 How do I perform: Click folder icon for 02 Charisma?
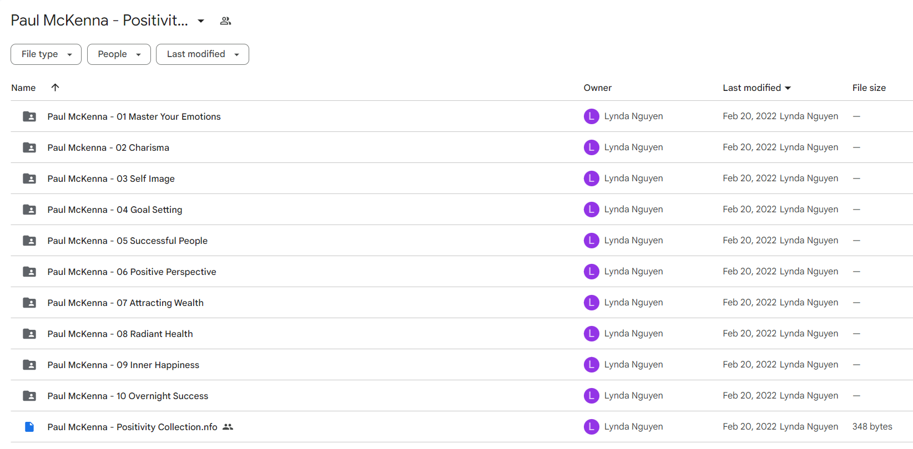(x=29, y=147)
